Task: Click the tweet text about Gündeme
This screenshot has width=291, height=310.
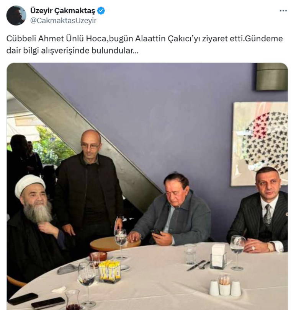Action: (144, 44)
